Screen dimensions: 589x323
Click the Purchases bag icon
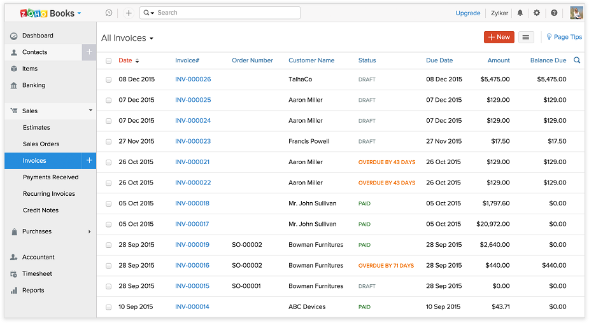pos(14,231)
